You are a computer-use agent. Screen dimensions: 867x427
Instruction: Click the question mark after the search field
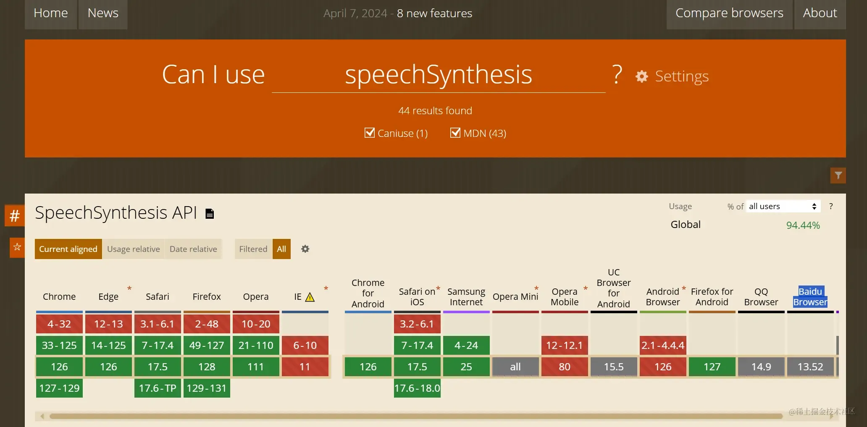pos(617,75)
